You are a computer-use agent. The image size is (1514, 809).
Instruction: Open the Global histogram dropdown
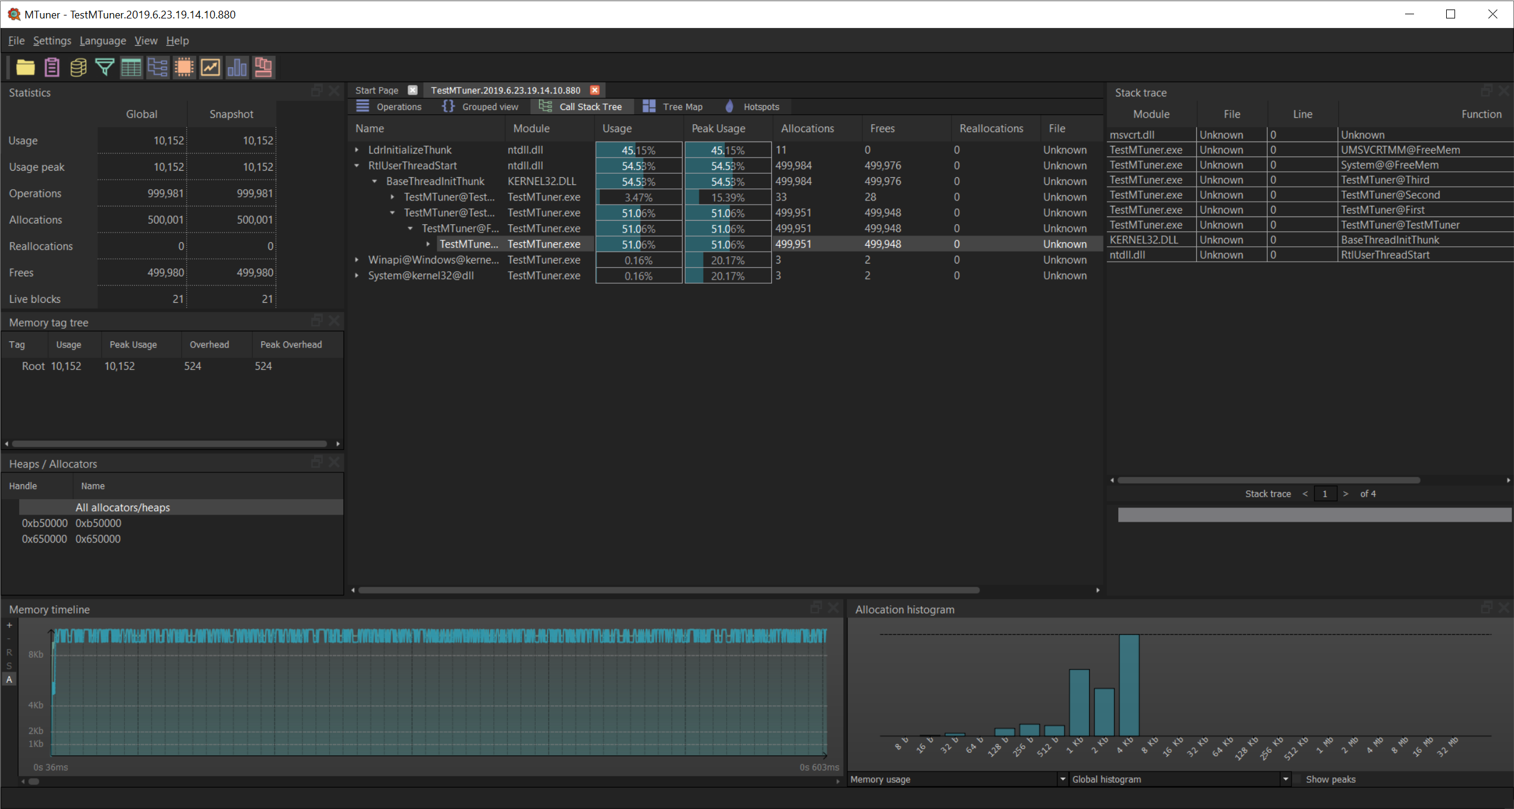coord(1285,779)
